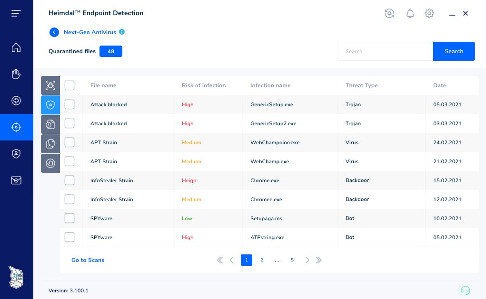
Task: Minimize the Heimdal window
Action: (x=452, y=14)
